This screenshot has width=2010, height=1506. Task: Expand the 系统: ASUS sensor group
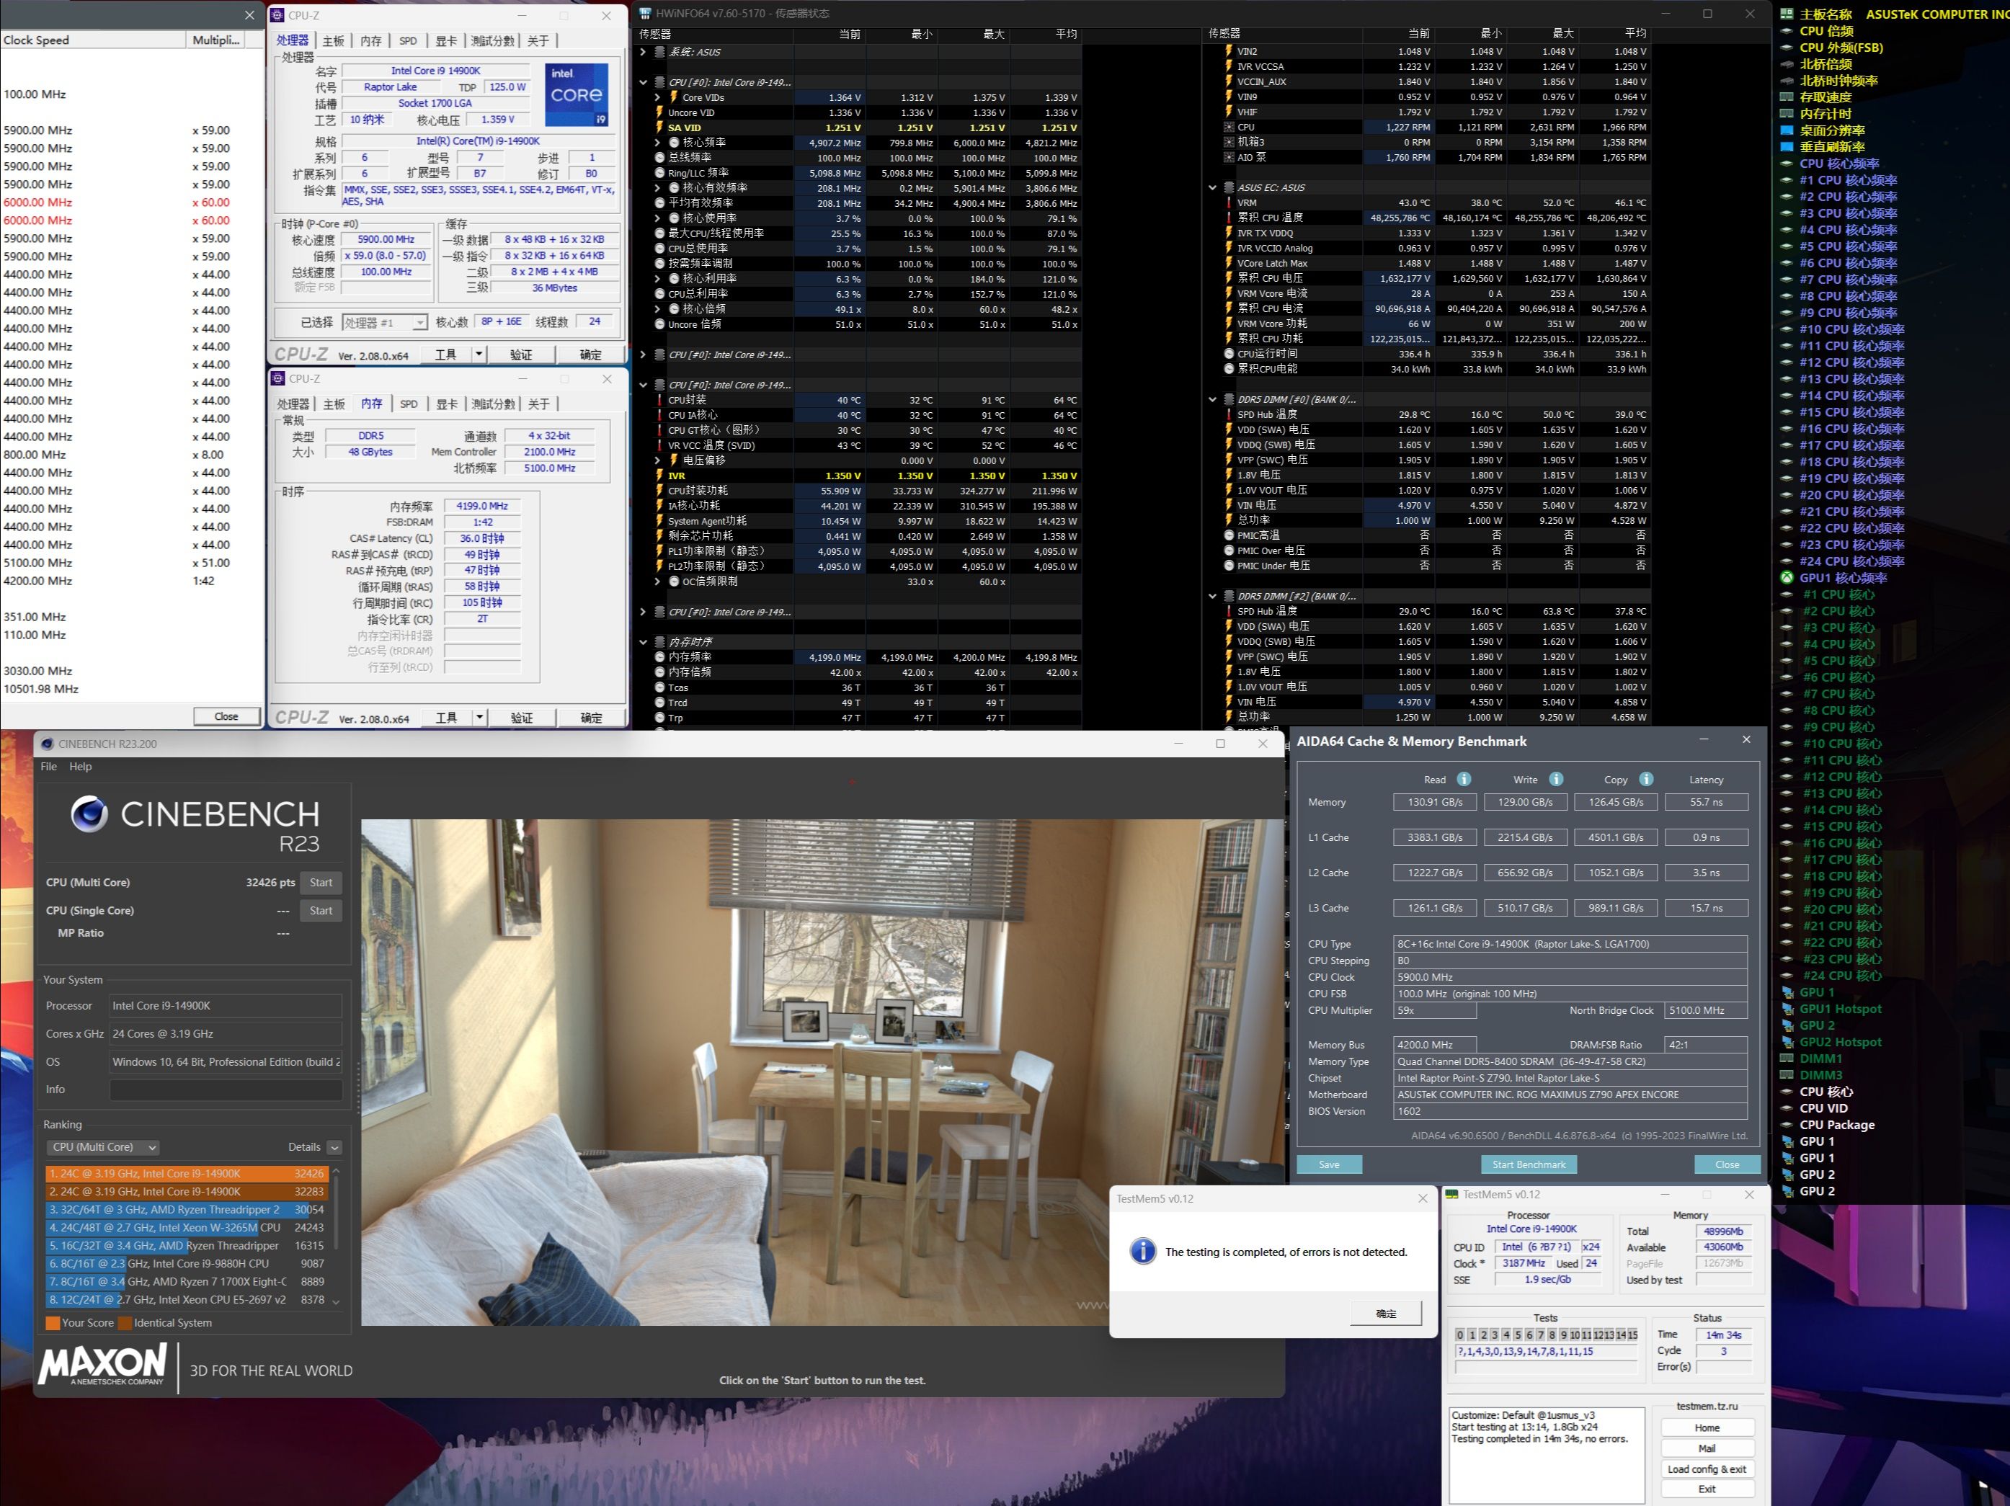pos(644,52)
